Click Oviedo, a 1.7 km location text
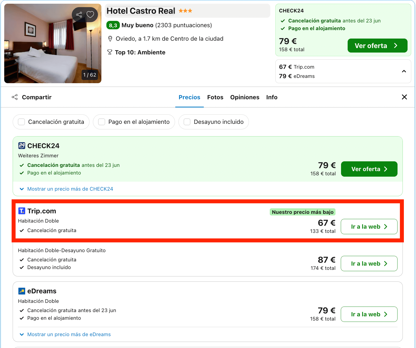This screenshot has width=416, height=348. tap(169, 39)
